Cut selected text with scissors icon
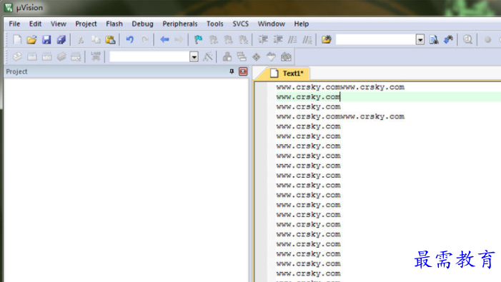This screenshot has height=282, width=501. point(81,39)
